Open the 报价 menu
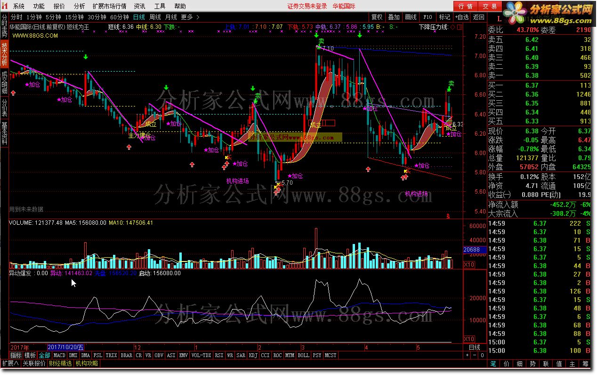Screen dimensions: 597x375 pyautogui.click(x=59, y=6)
